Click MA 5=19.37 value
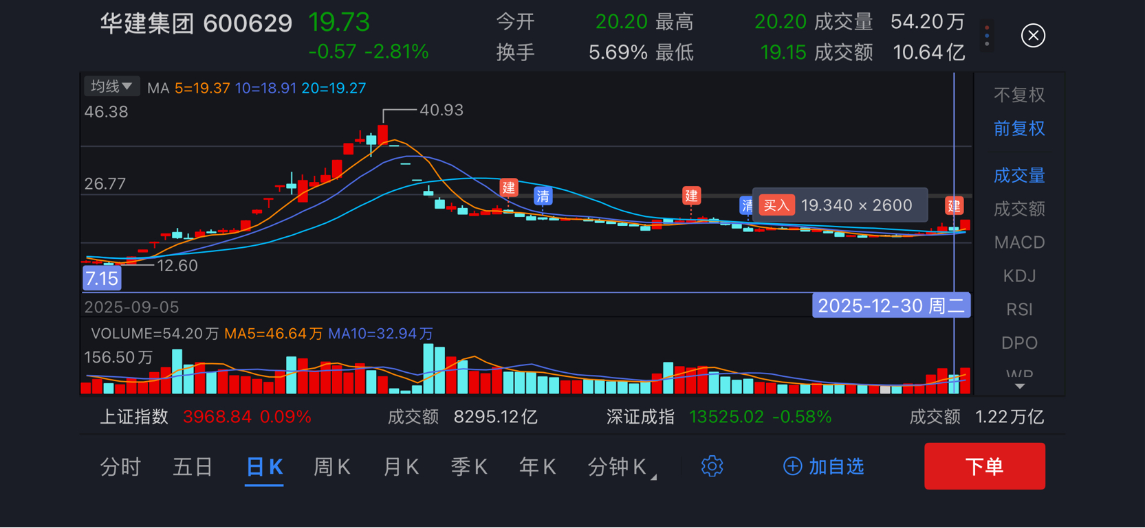 202,88
